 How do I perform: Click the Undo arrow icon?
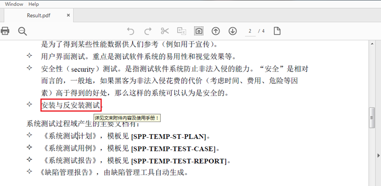pyautogui.click(x=131, y=31)
